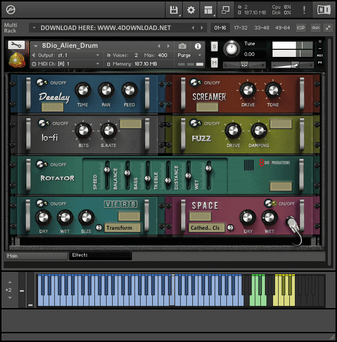Click the PV button on instrument header
The image size is (337, 342).
pyautogui.click(x=320, y=63)
